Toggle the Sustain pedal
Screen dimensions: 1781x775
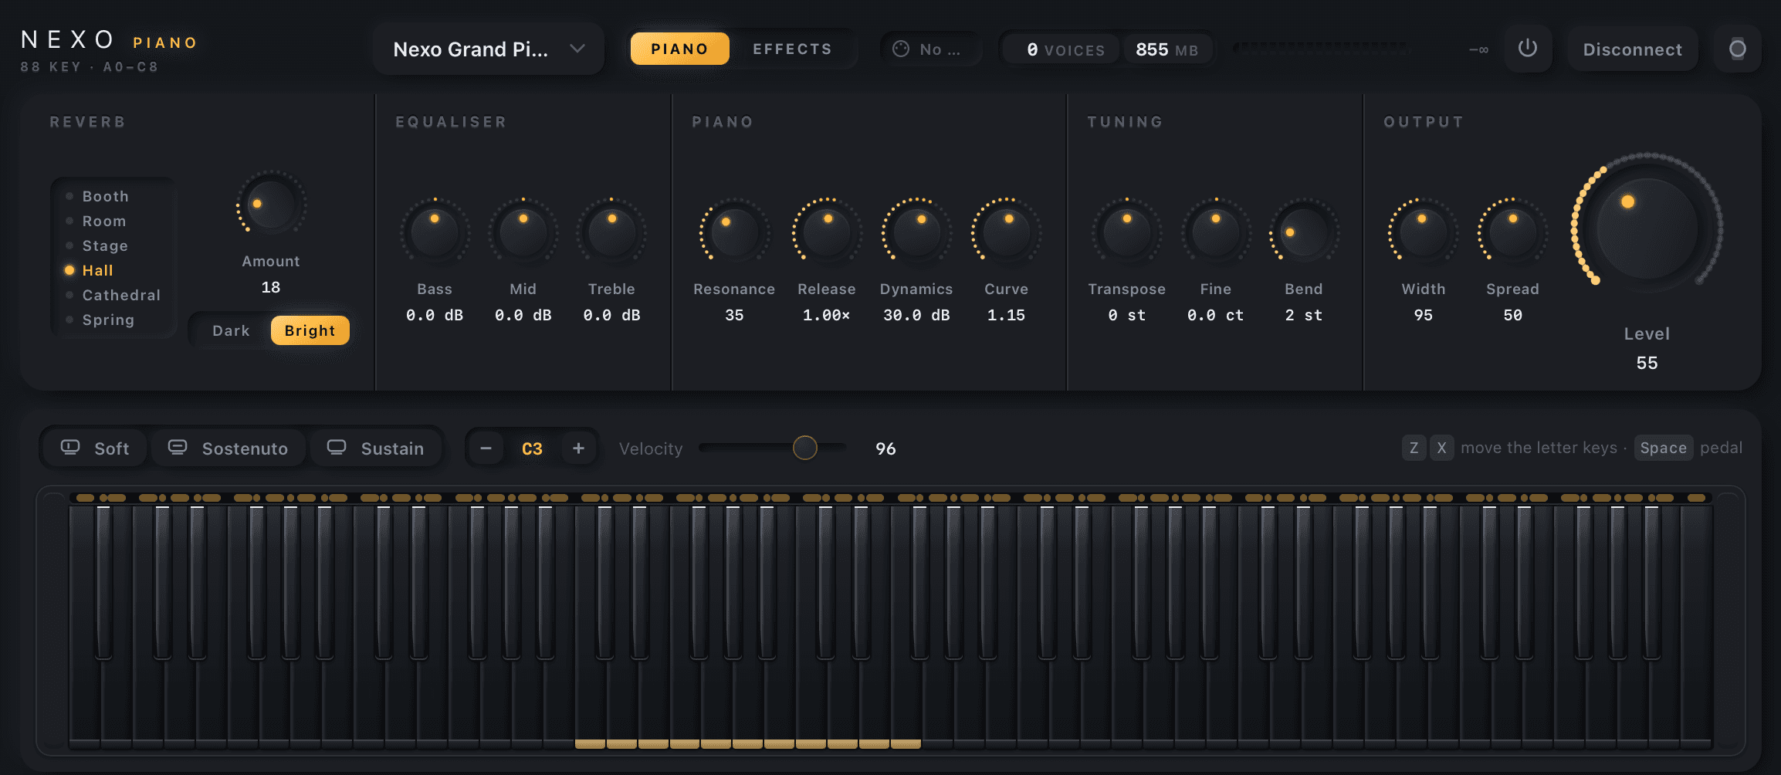coord(376,448)
